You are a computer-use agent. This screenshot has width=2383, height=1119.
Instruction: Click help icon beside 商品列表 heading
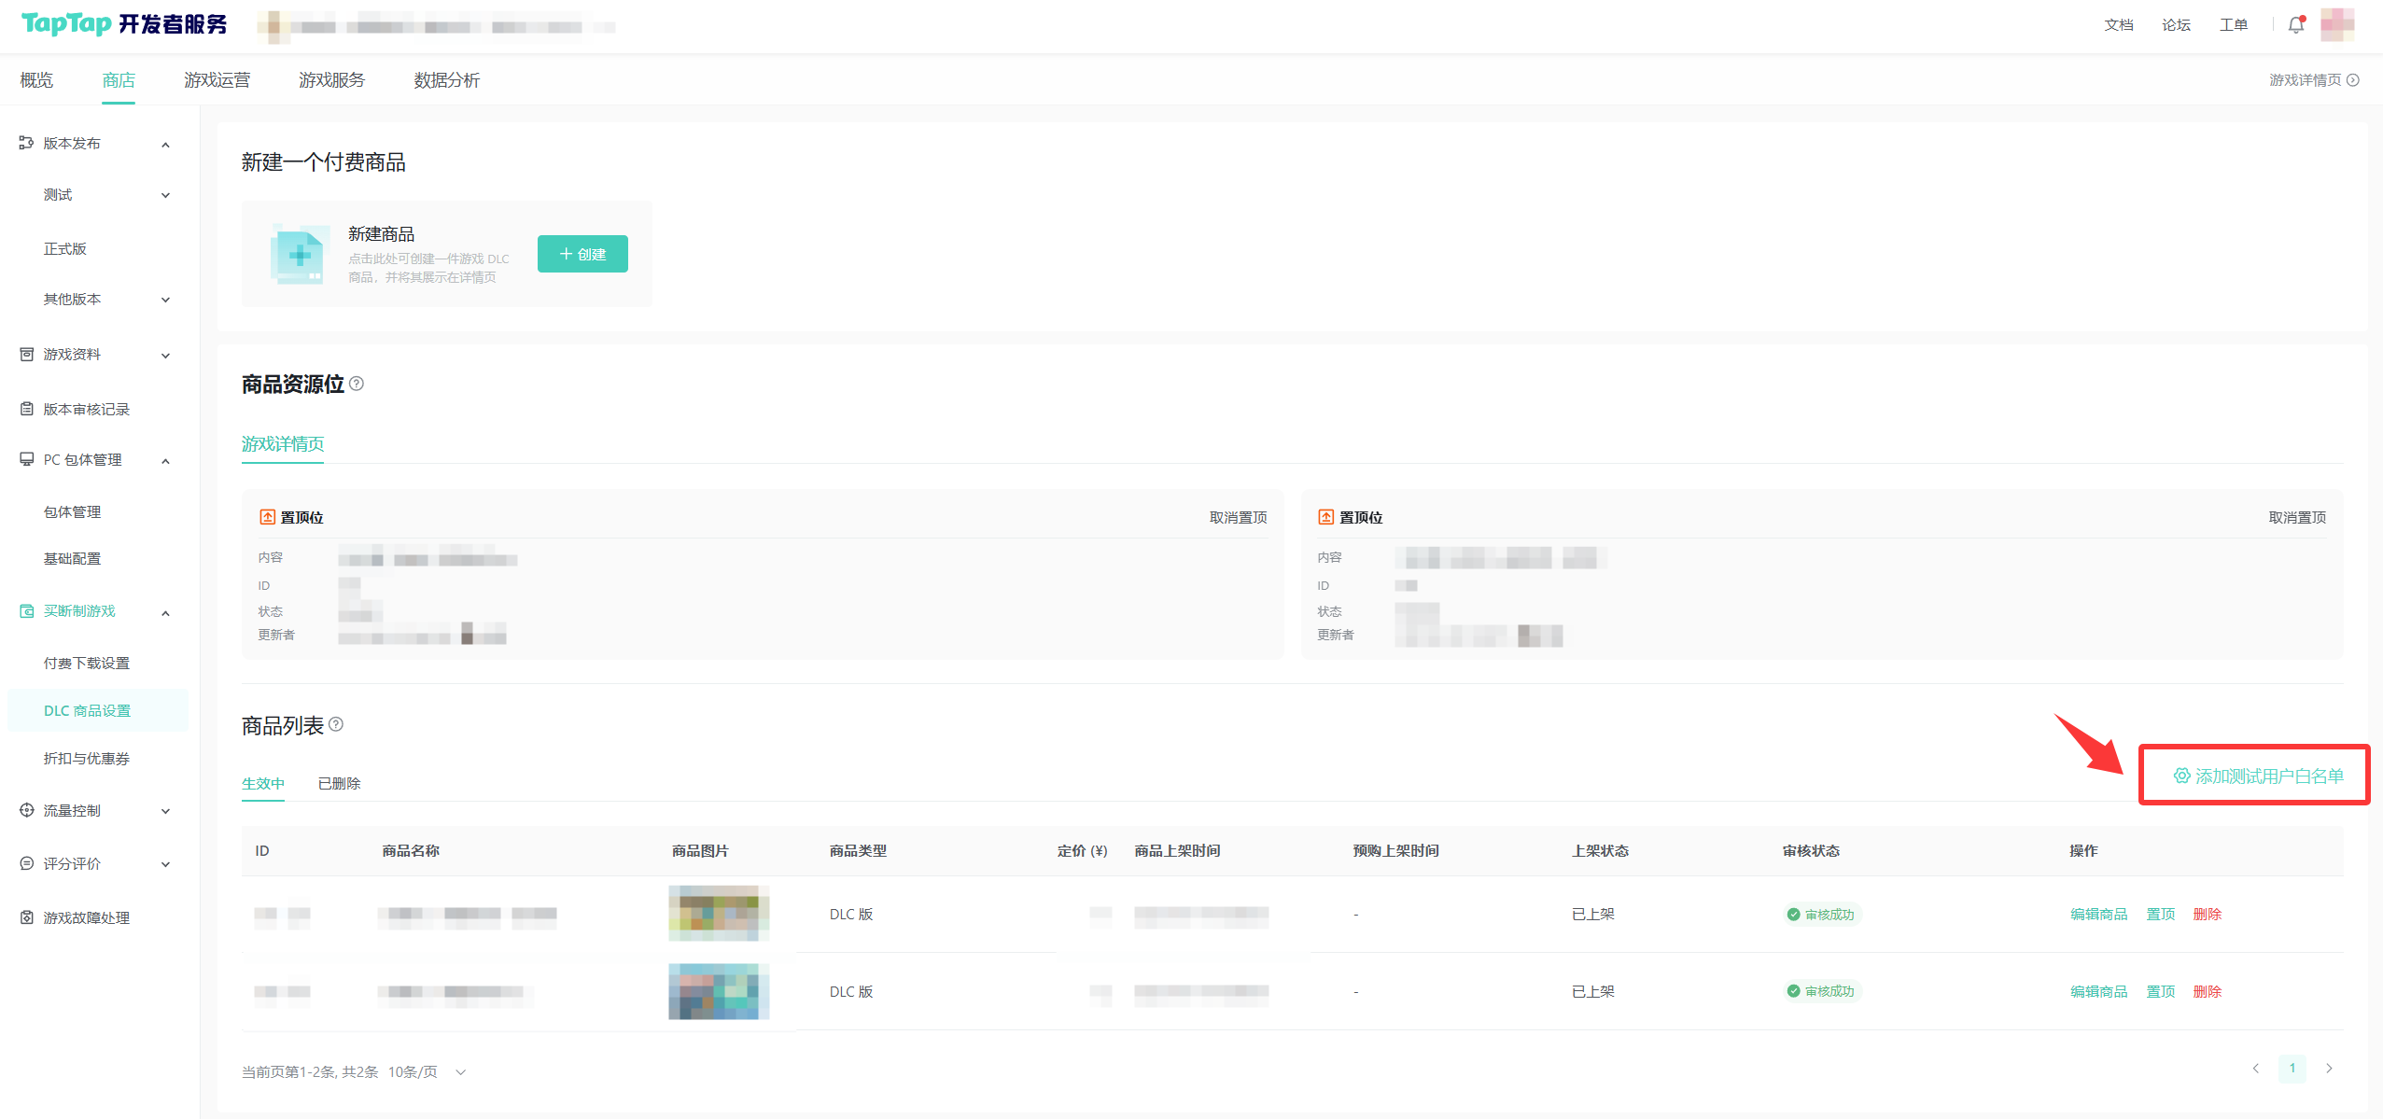(x=336, y=724)
